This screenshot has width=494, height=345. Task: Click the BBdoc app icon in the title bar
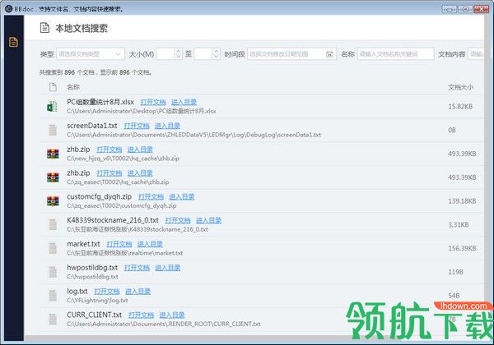[x=8, y=8]
